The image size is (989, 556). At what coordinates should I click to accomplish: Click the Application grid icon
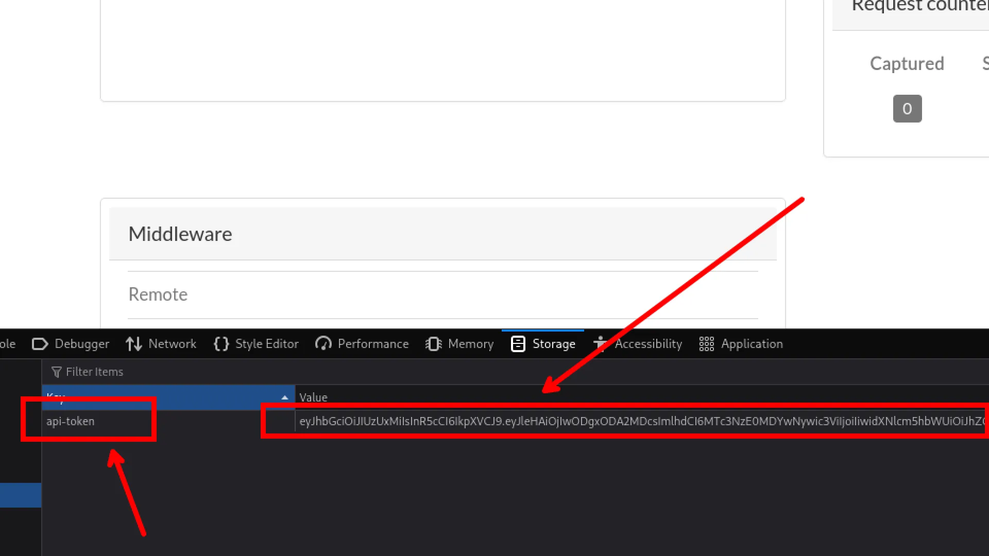[x=707, y=344]
